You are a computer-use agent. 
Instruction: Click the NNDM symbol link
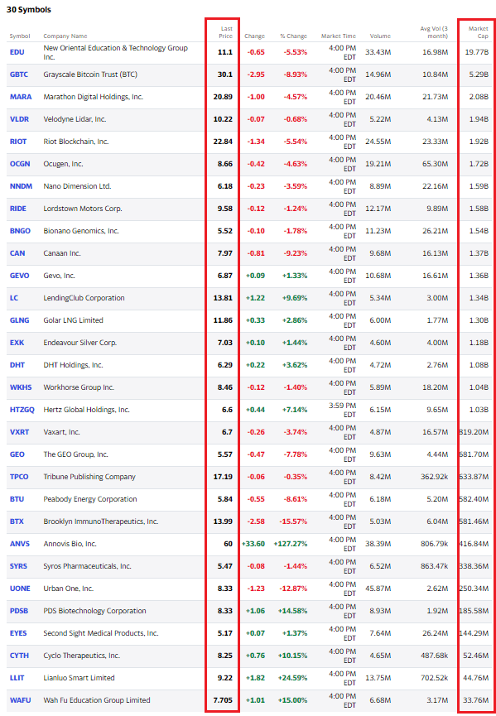tap(20, 186)
